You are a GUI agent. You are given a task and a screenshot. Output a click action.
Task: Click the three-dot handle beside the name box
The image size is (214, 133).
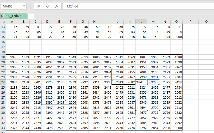[x=30, y=6]
